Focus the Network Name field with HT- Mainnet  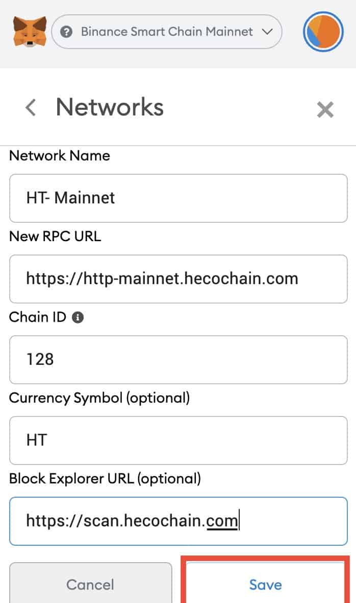[x=179, y=198]
